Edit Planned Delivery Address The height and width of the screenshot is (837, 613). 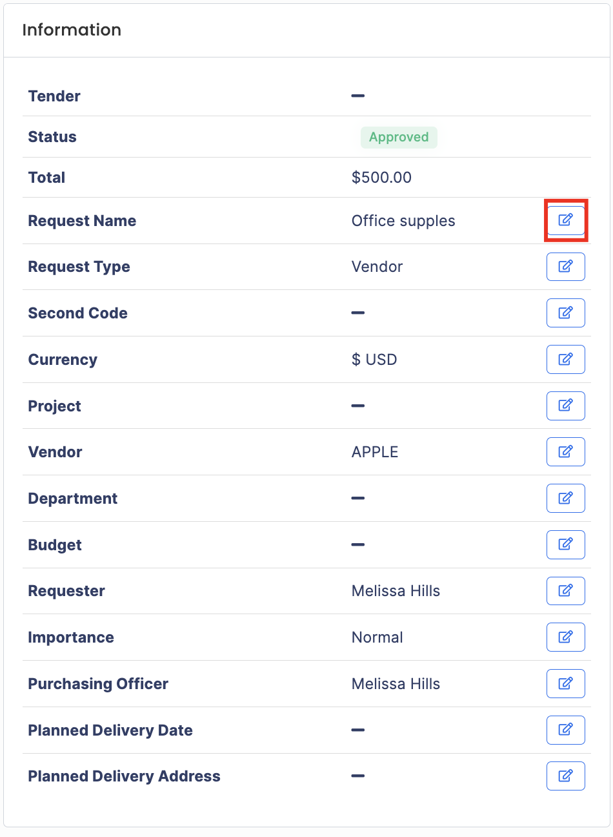[566, 776]
